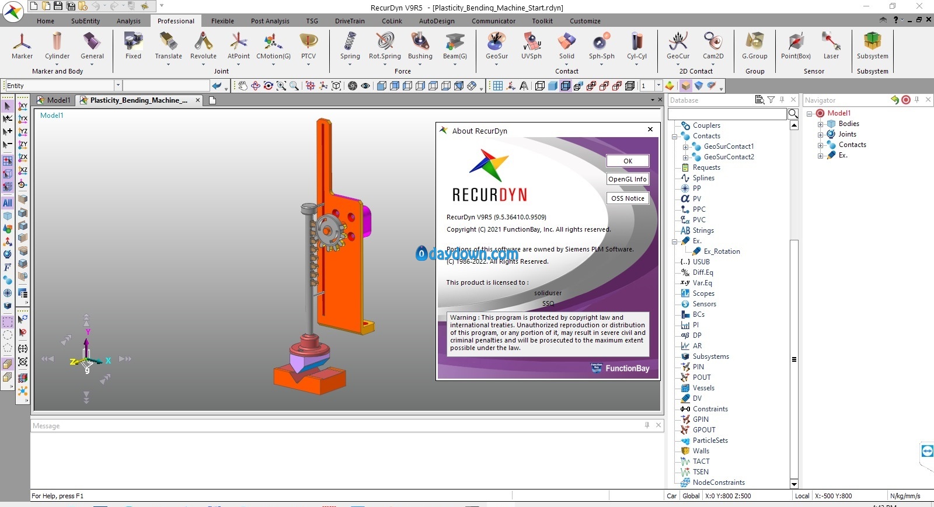
Task: Create a GeoSur contact
Action: point(497,46)
